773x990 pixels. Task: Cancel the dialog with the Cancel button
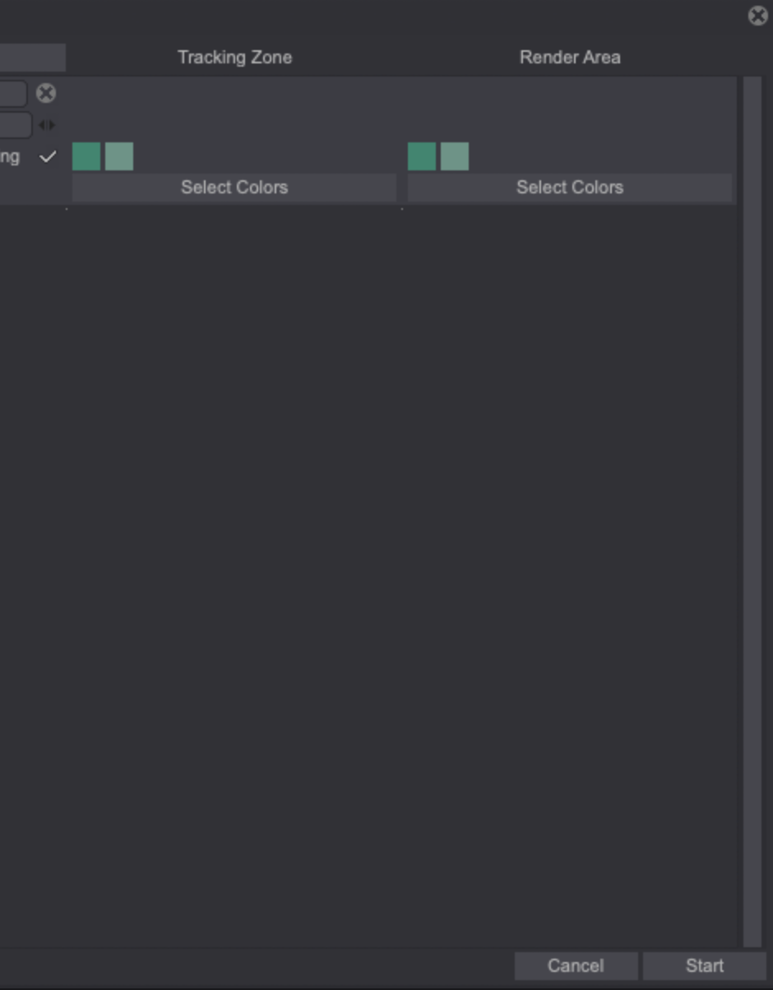[576, 965]
